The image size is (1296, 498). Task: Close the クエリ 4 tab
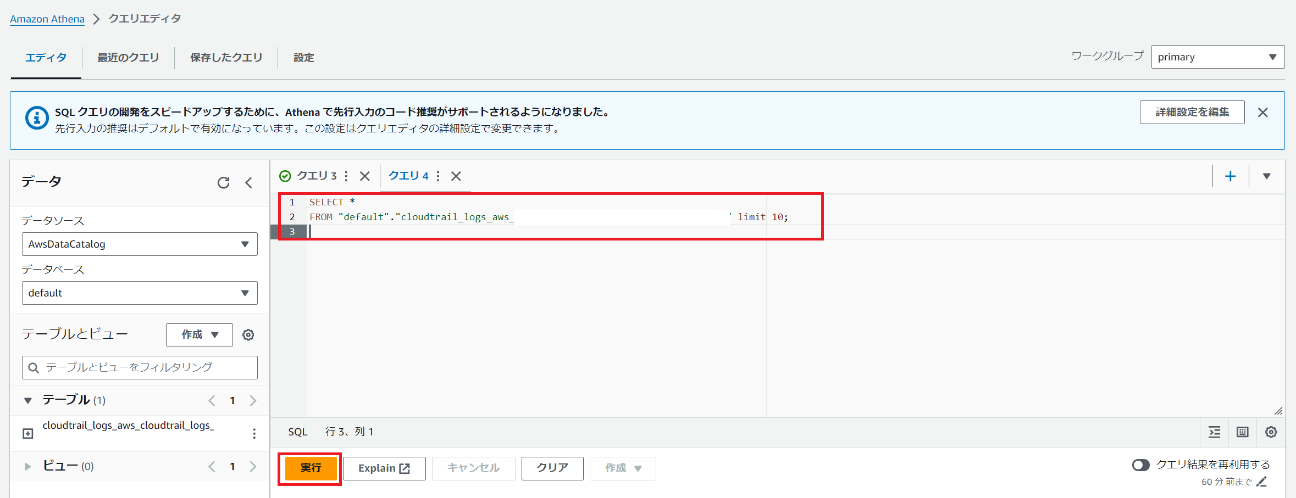(456, 176)
